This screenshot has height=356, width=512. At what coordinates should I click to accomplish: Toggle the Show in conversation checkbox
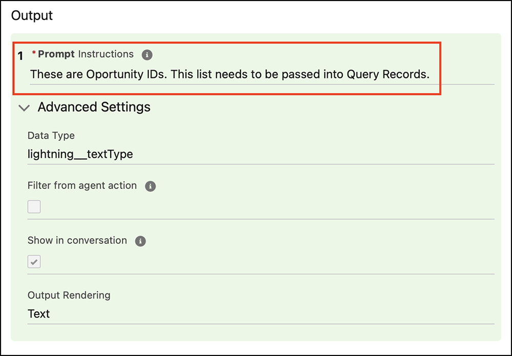click(34, 262)
